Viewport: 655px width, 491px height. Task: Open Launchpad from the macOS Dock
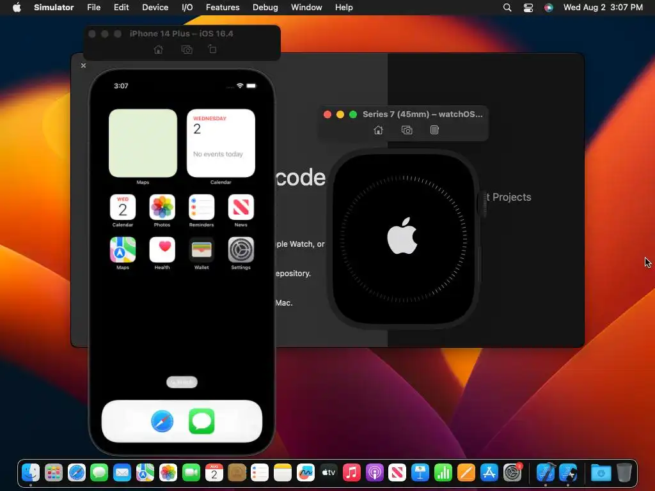click(54, 472)
